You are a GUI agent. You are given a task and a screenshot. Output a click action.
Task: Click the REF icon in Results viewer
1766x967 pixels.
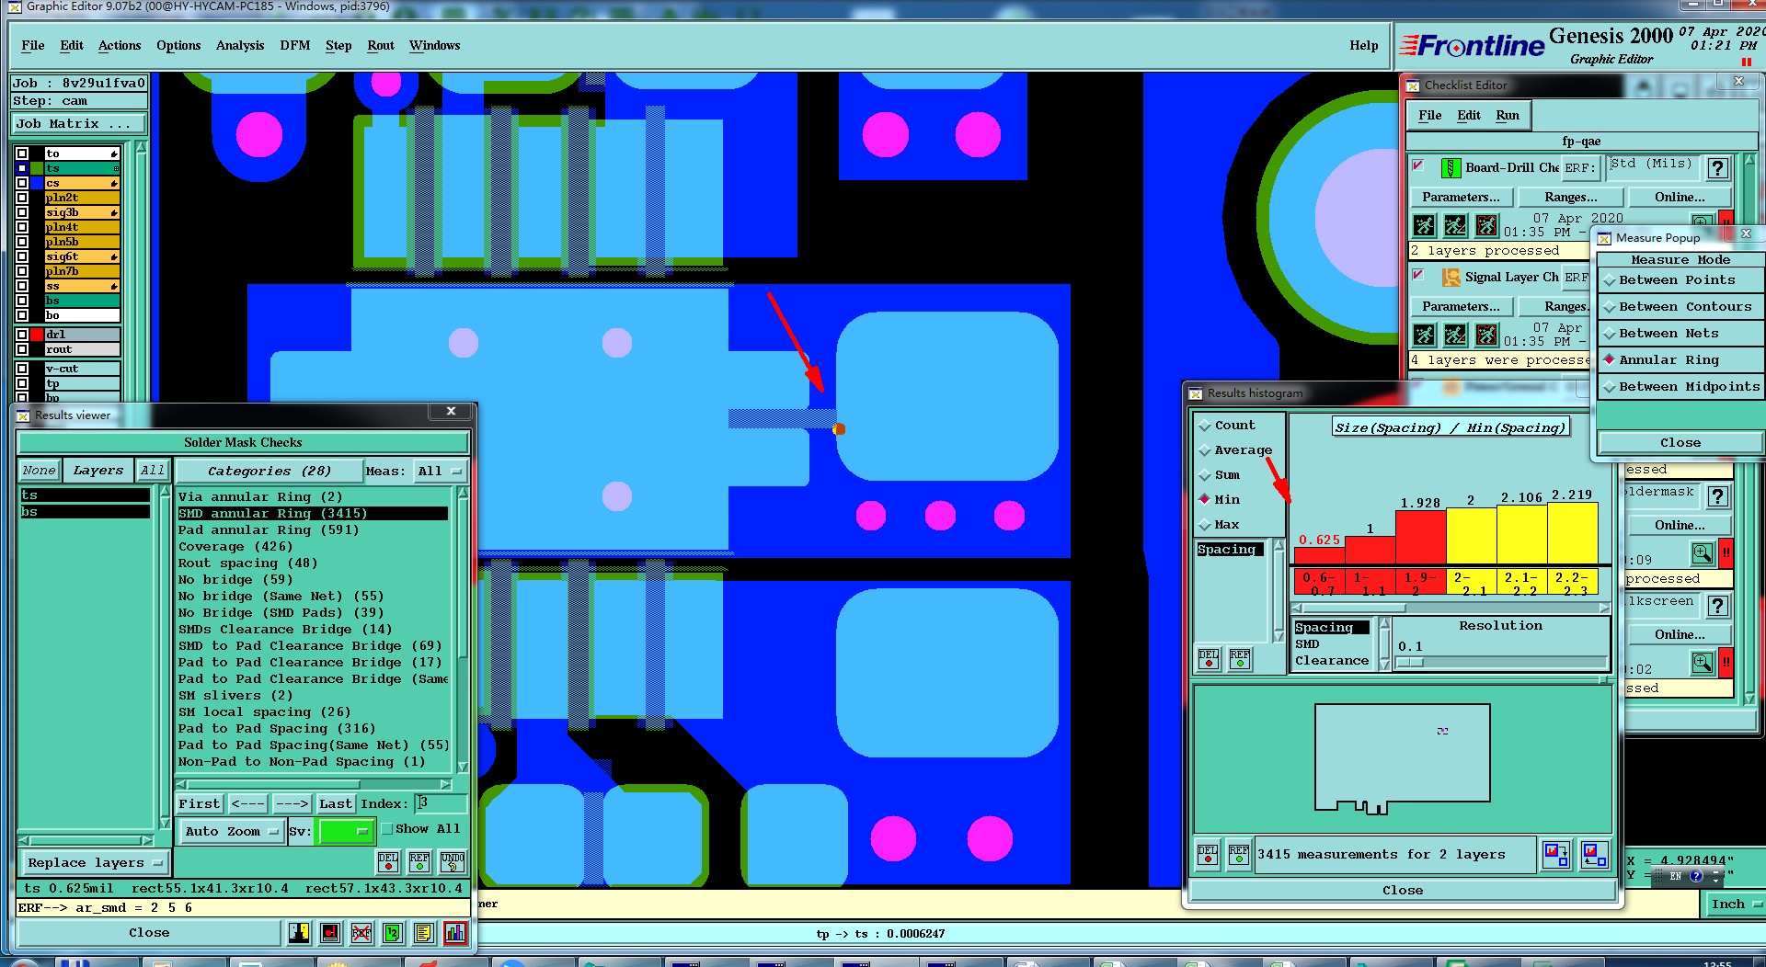[419, 861]
